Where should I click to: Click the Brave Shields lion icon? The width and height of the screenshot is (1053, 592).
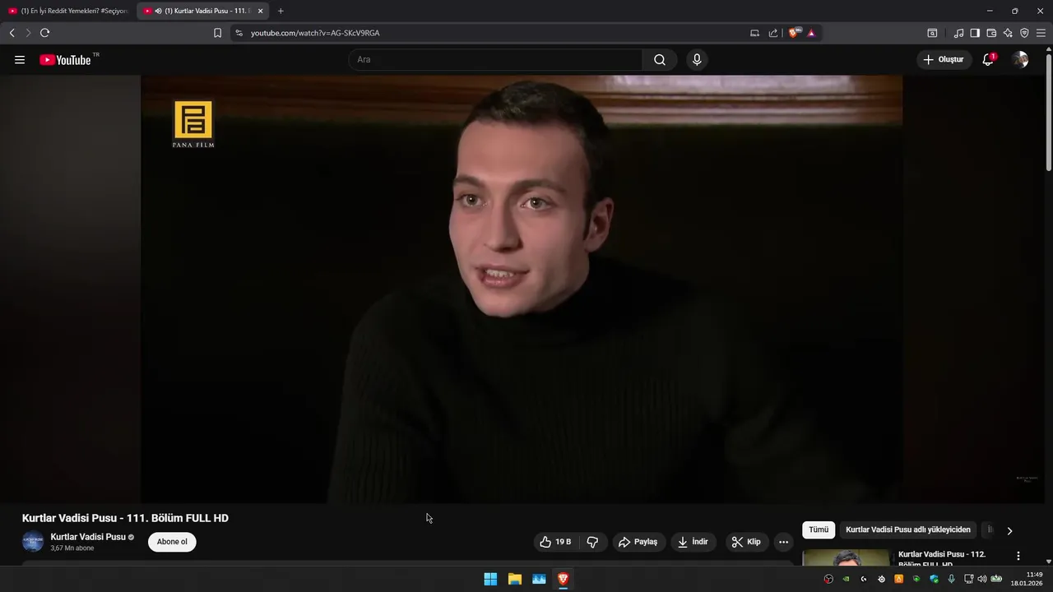point(794,33)
